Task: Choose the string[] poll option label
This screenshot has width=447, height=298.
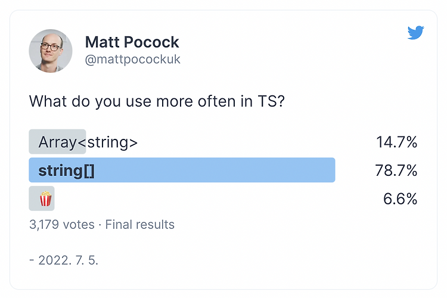Action: coord(67,170)
